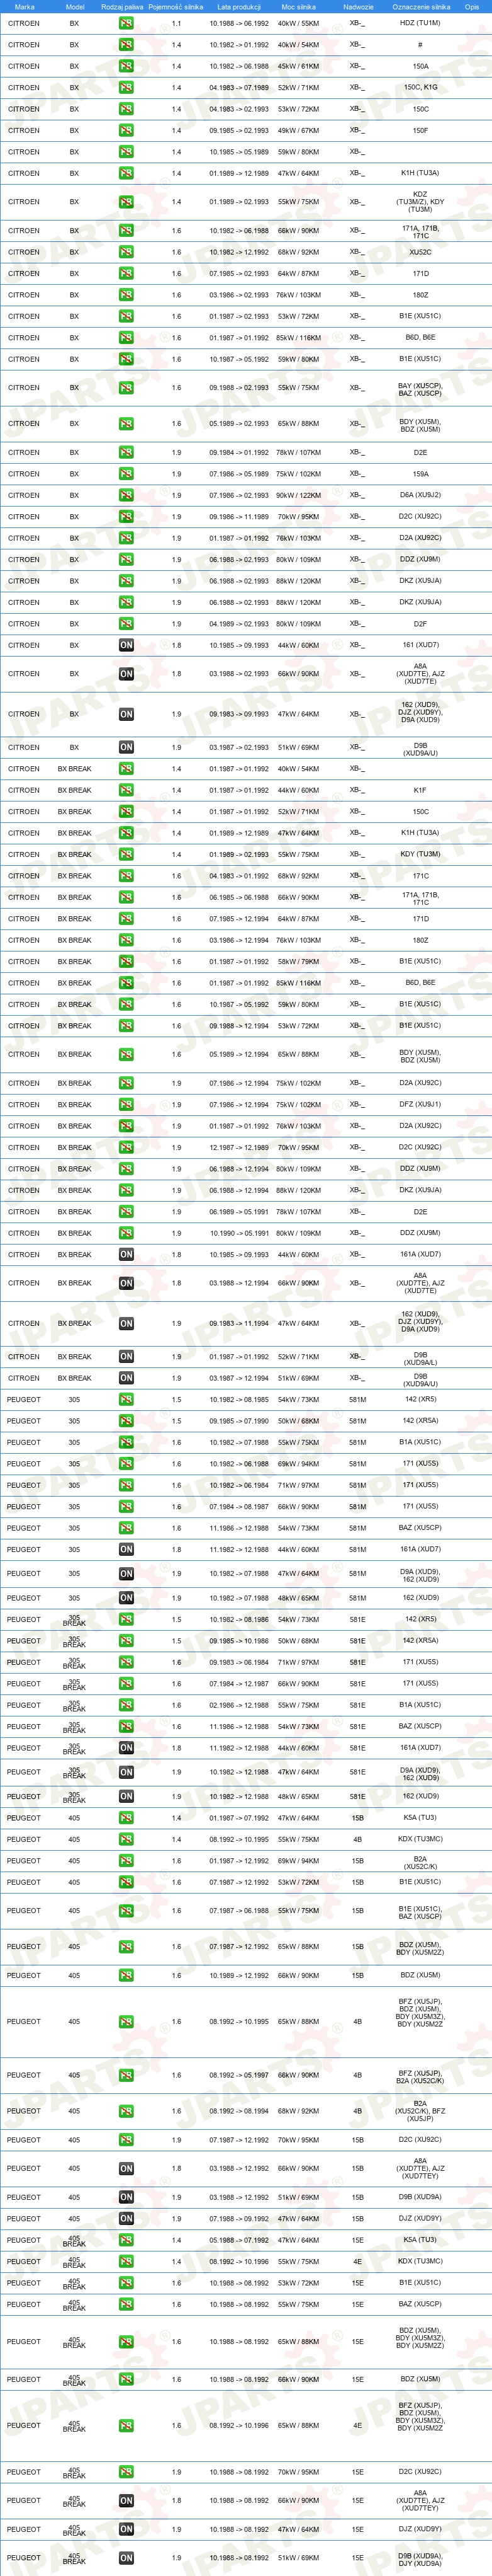This screenshot has width=492, height=2576.
Task: Select the date cell 10.1988 -> 06.1992
Action: point(238,23)
